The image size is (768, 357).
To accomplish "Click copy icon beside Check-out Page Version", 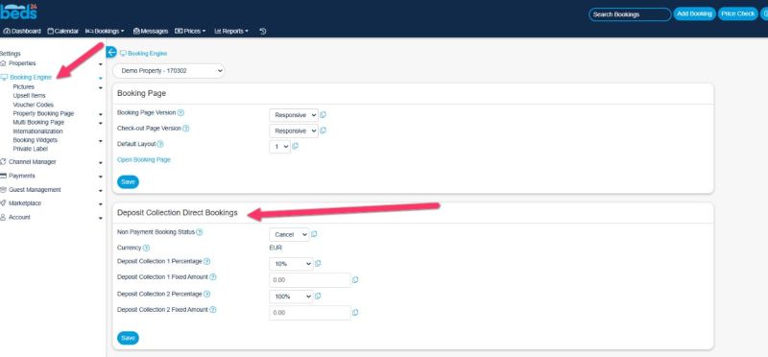I will 323,131.
